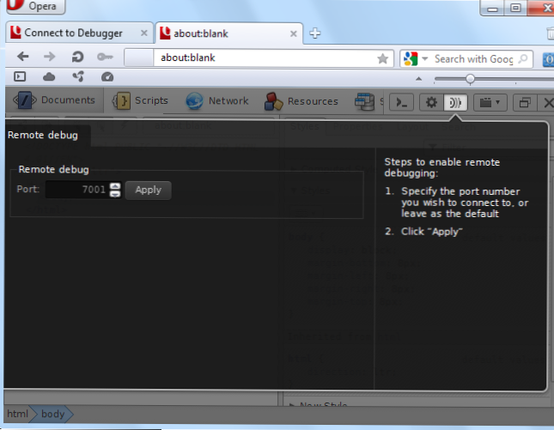Reload the current page
The height and width of the screenshot is (430, 554).
(76, 58)
